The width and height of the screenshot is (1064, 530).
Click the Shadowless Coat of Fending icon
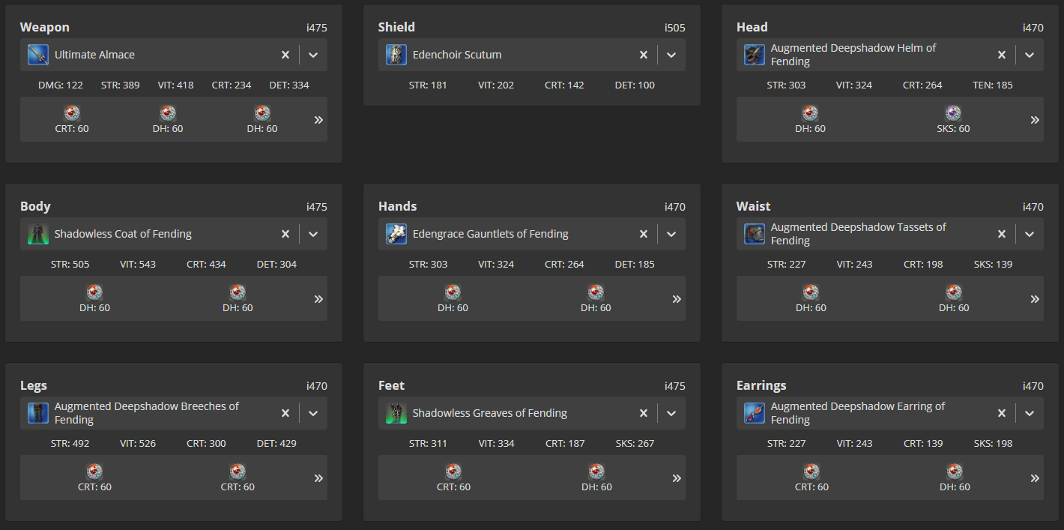tap(38, 234)
